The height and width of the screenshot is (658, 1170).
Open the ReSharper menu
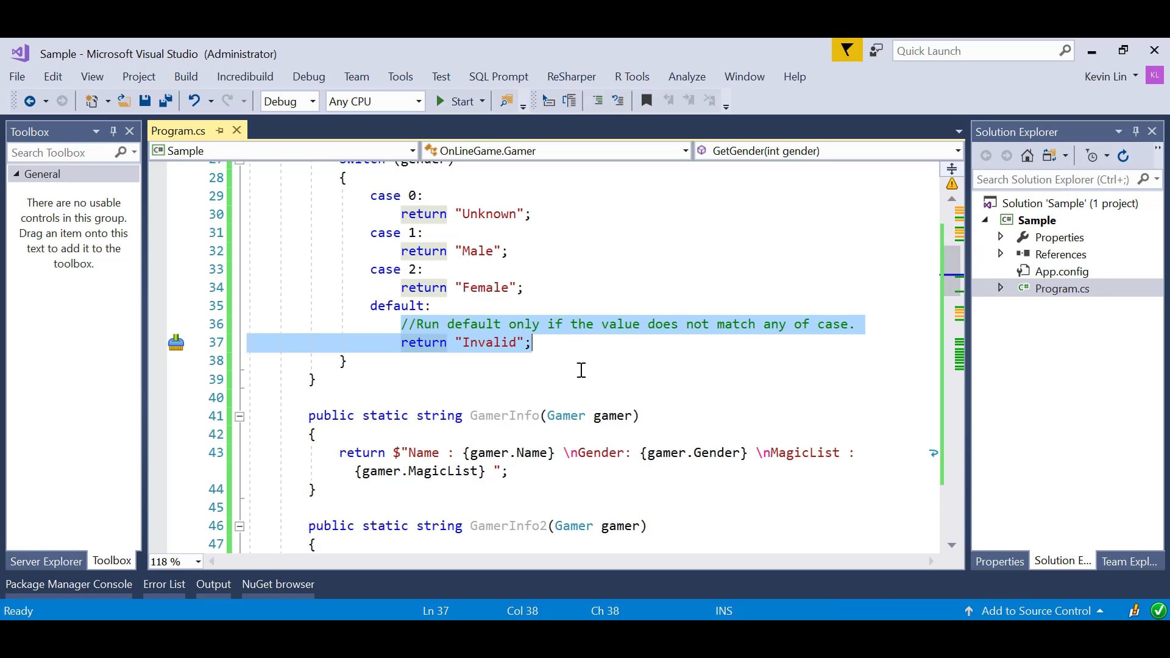tap(571, 77)
